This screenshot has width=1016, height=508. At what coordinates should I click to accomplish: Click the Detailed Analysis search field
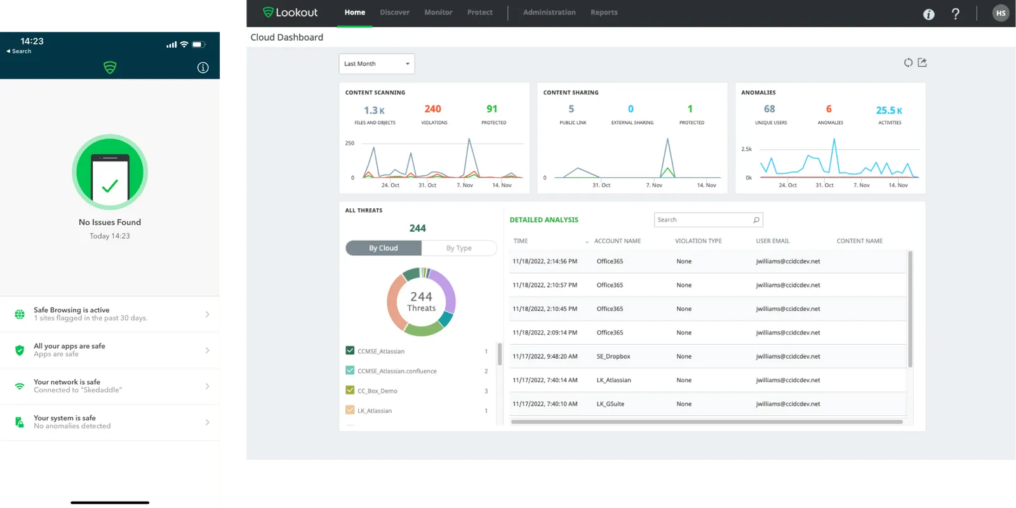pyautogui.click(x=708, y=220)
